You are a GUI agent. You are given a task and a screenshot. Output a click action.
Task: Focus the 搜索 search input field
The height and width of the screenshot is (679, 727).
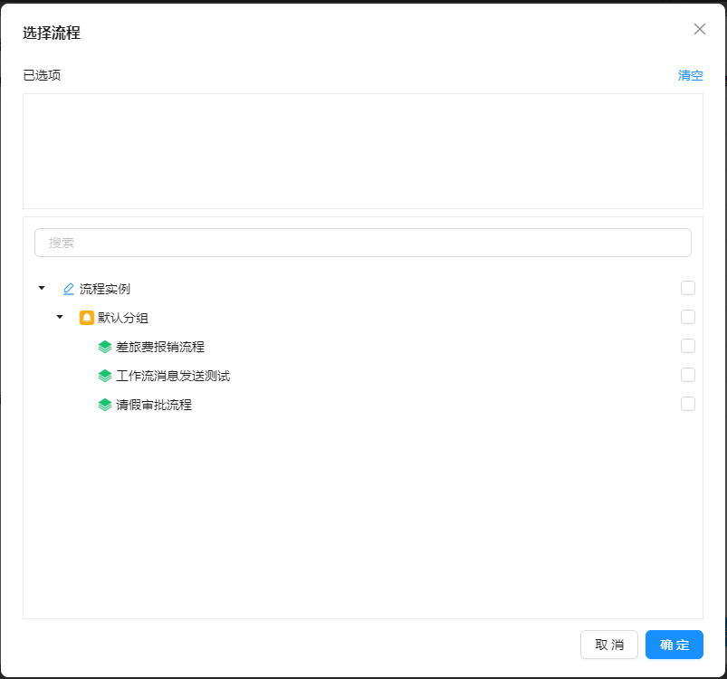[362, 243]
